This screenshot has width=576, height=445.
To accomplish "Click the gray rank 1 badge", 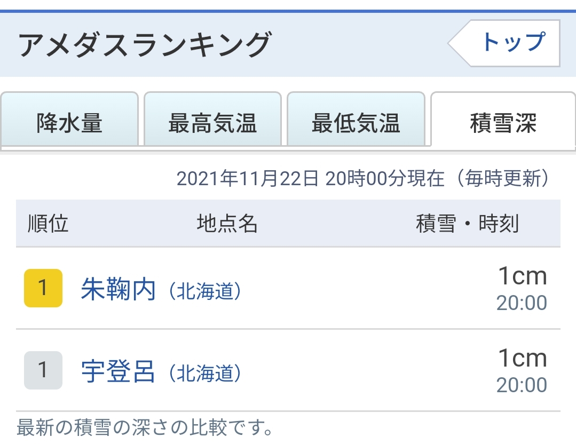I will coord(43,370).
